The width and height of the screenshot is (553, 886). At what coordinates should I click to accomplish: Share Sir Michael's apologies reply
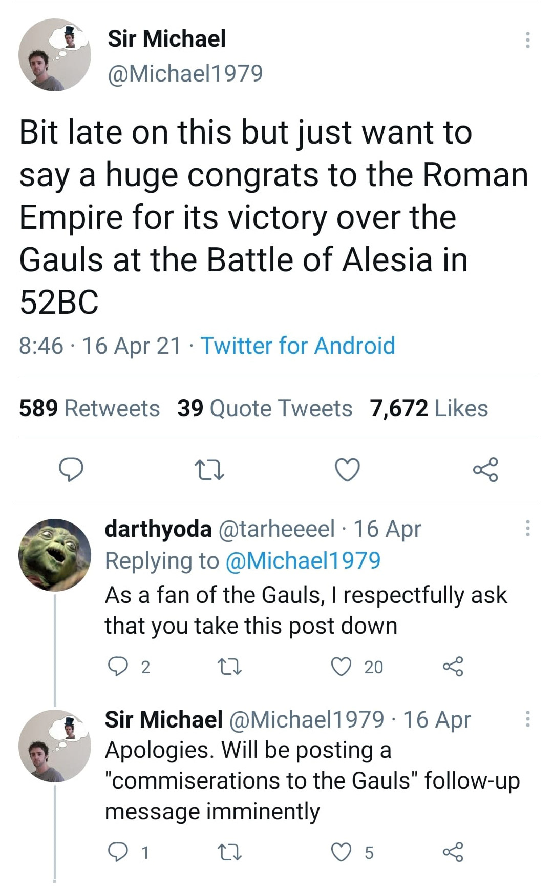pos(453,852)
